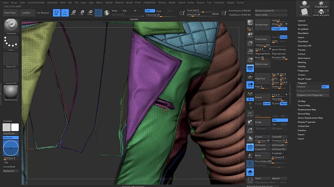The image size is (334, 187).
Task: Toggle the Persp perspective button
Action: tap(250, 68)
